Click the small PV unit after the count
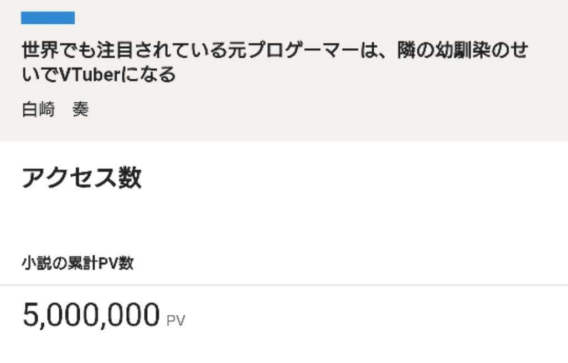This screenshot has height=363, width=568. (x=177, y=320)
